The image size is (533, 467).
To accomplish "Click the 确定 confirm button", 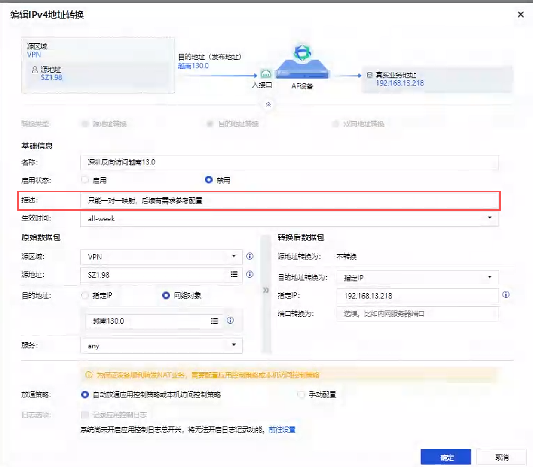I will pyautogui.click(x=446, y=458).
